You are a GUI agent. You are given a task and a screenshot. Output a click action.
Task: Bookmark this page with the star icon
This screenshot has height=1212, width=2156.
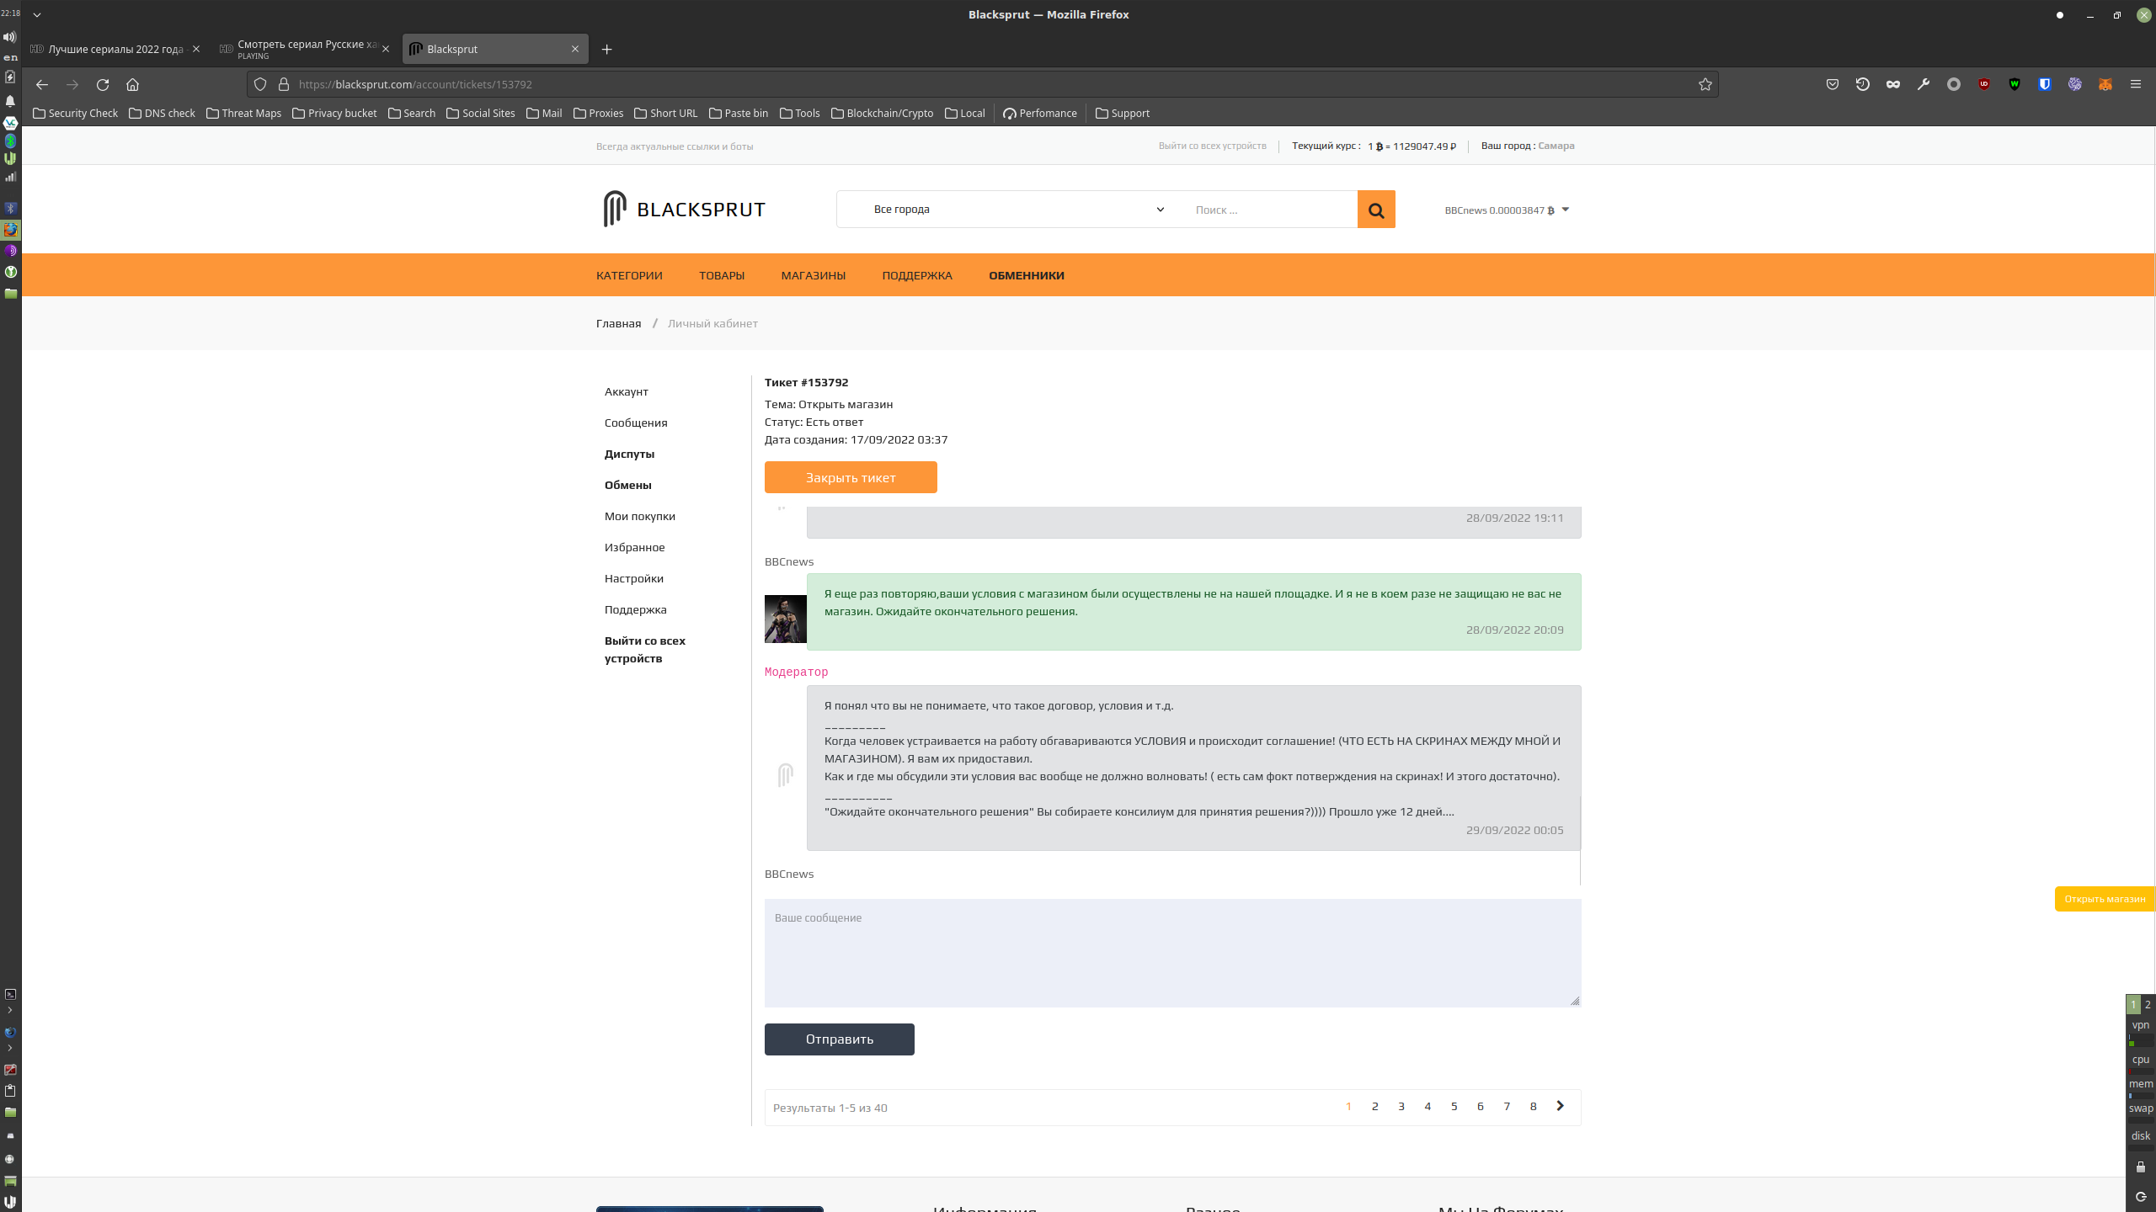click(1705, 84)
